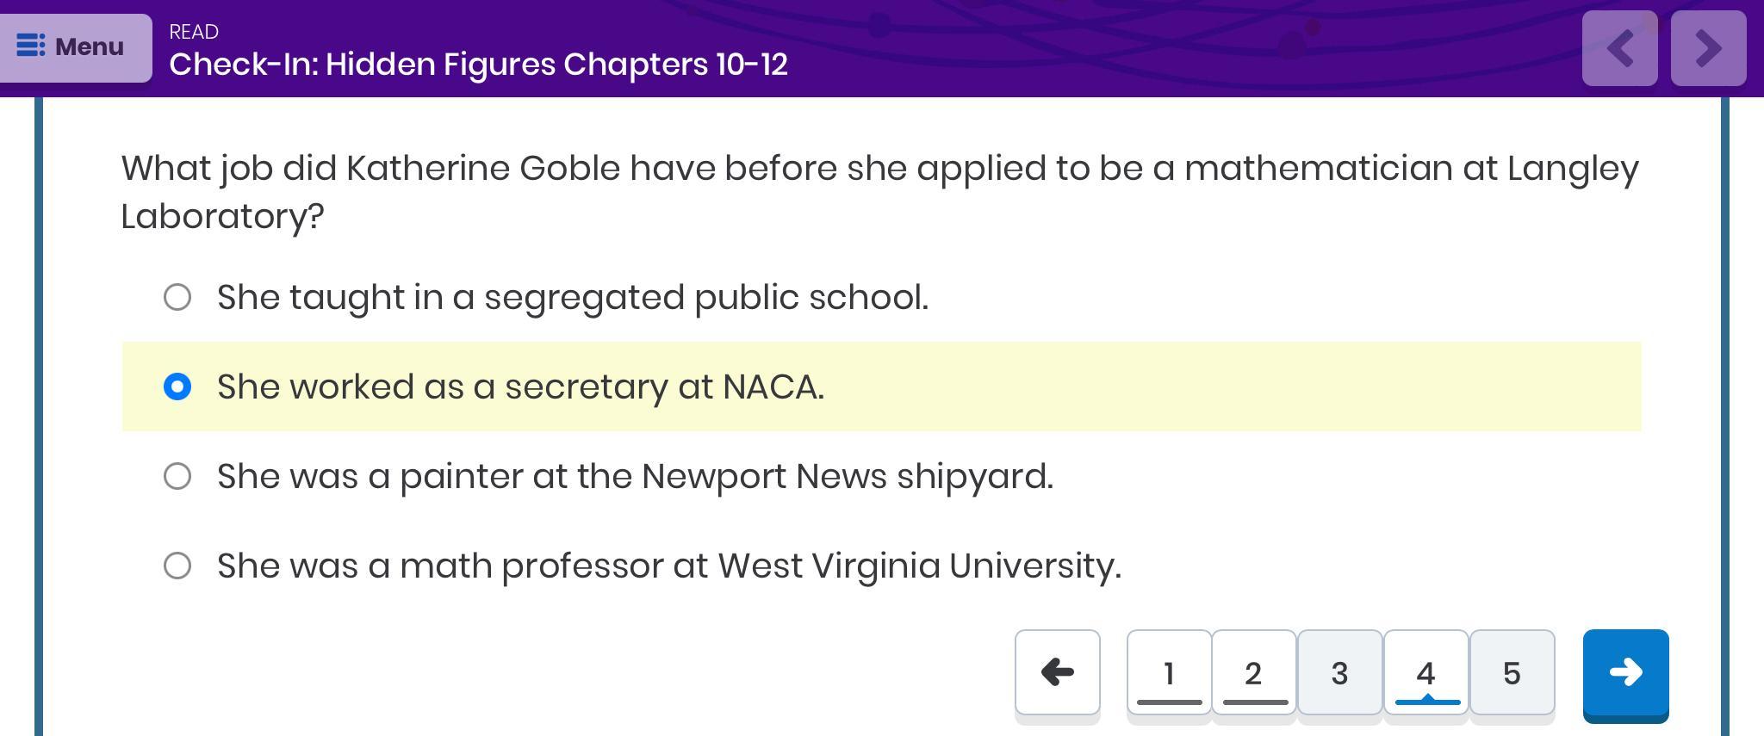This screenshot has height=736, width=1764.
Task: Select the 'secretary at NACA' radio button
Action: 177,387
